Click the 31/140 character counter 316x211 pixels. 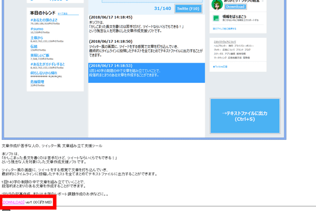tap(163, 8)
